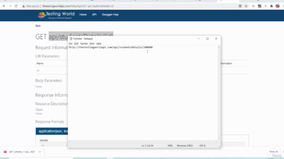
Task: Open the dark square extension icon
Action: [x=260, y=6]
